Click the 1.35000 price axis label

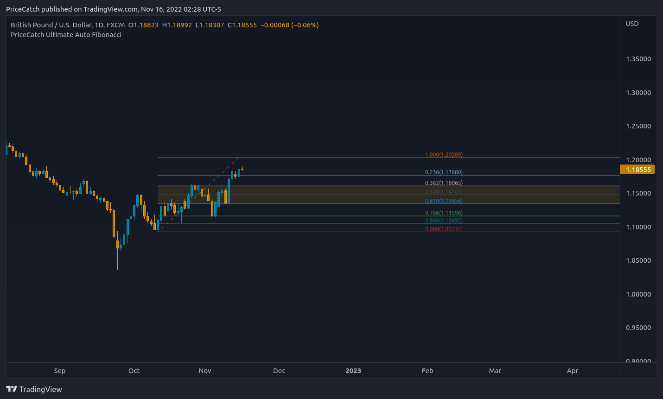click(638, 59)
